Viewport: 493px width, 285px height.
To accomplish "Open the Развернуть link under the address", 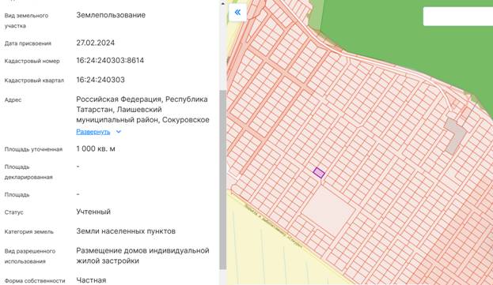I will click(93, 132).
